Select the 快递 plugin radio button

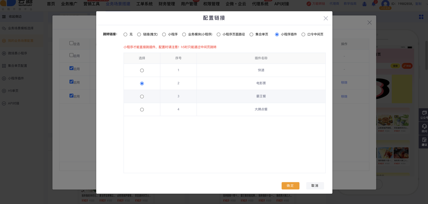[142, 71]
